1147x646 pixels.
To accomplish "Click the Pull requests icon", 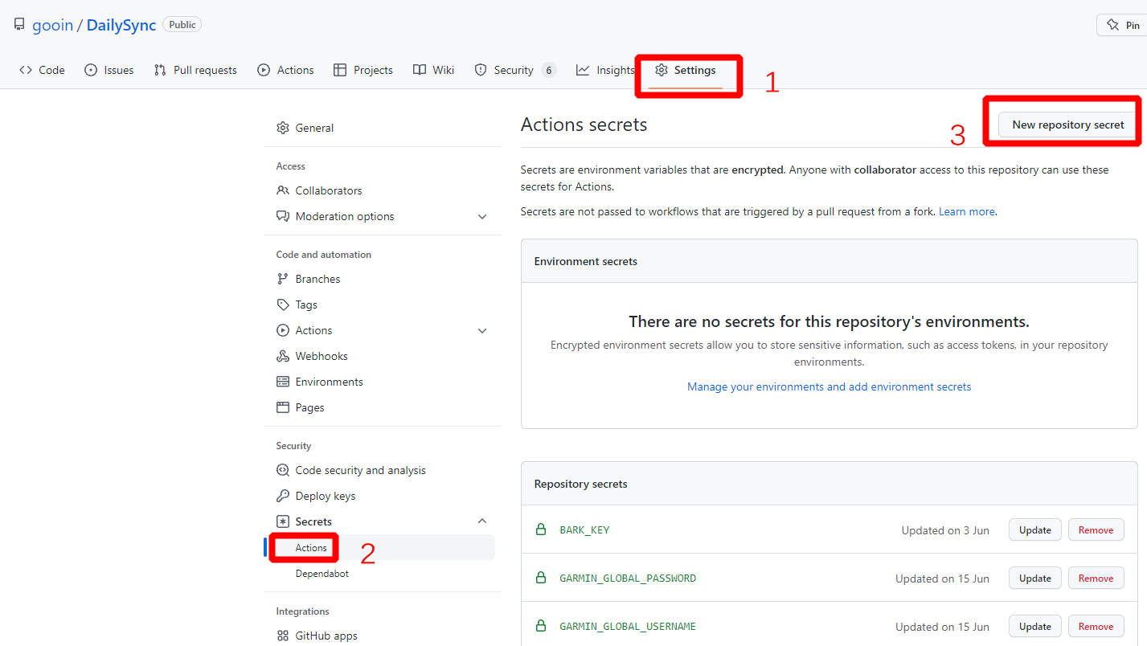I will click(160, 70).
